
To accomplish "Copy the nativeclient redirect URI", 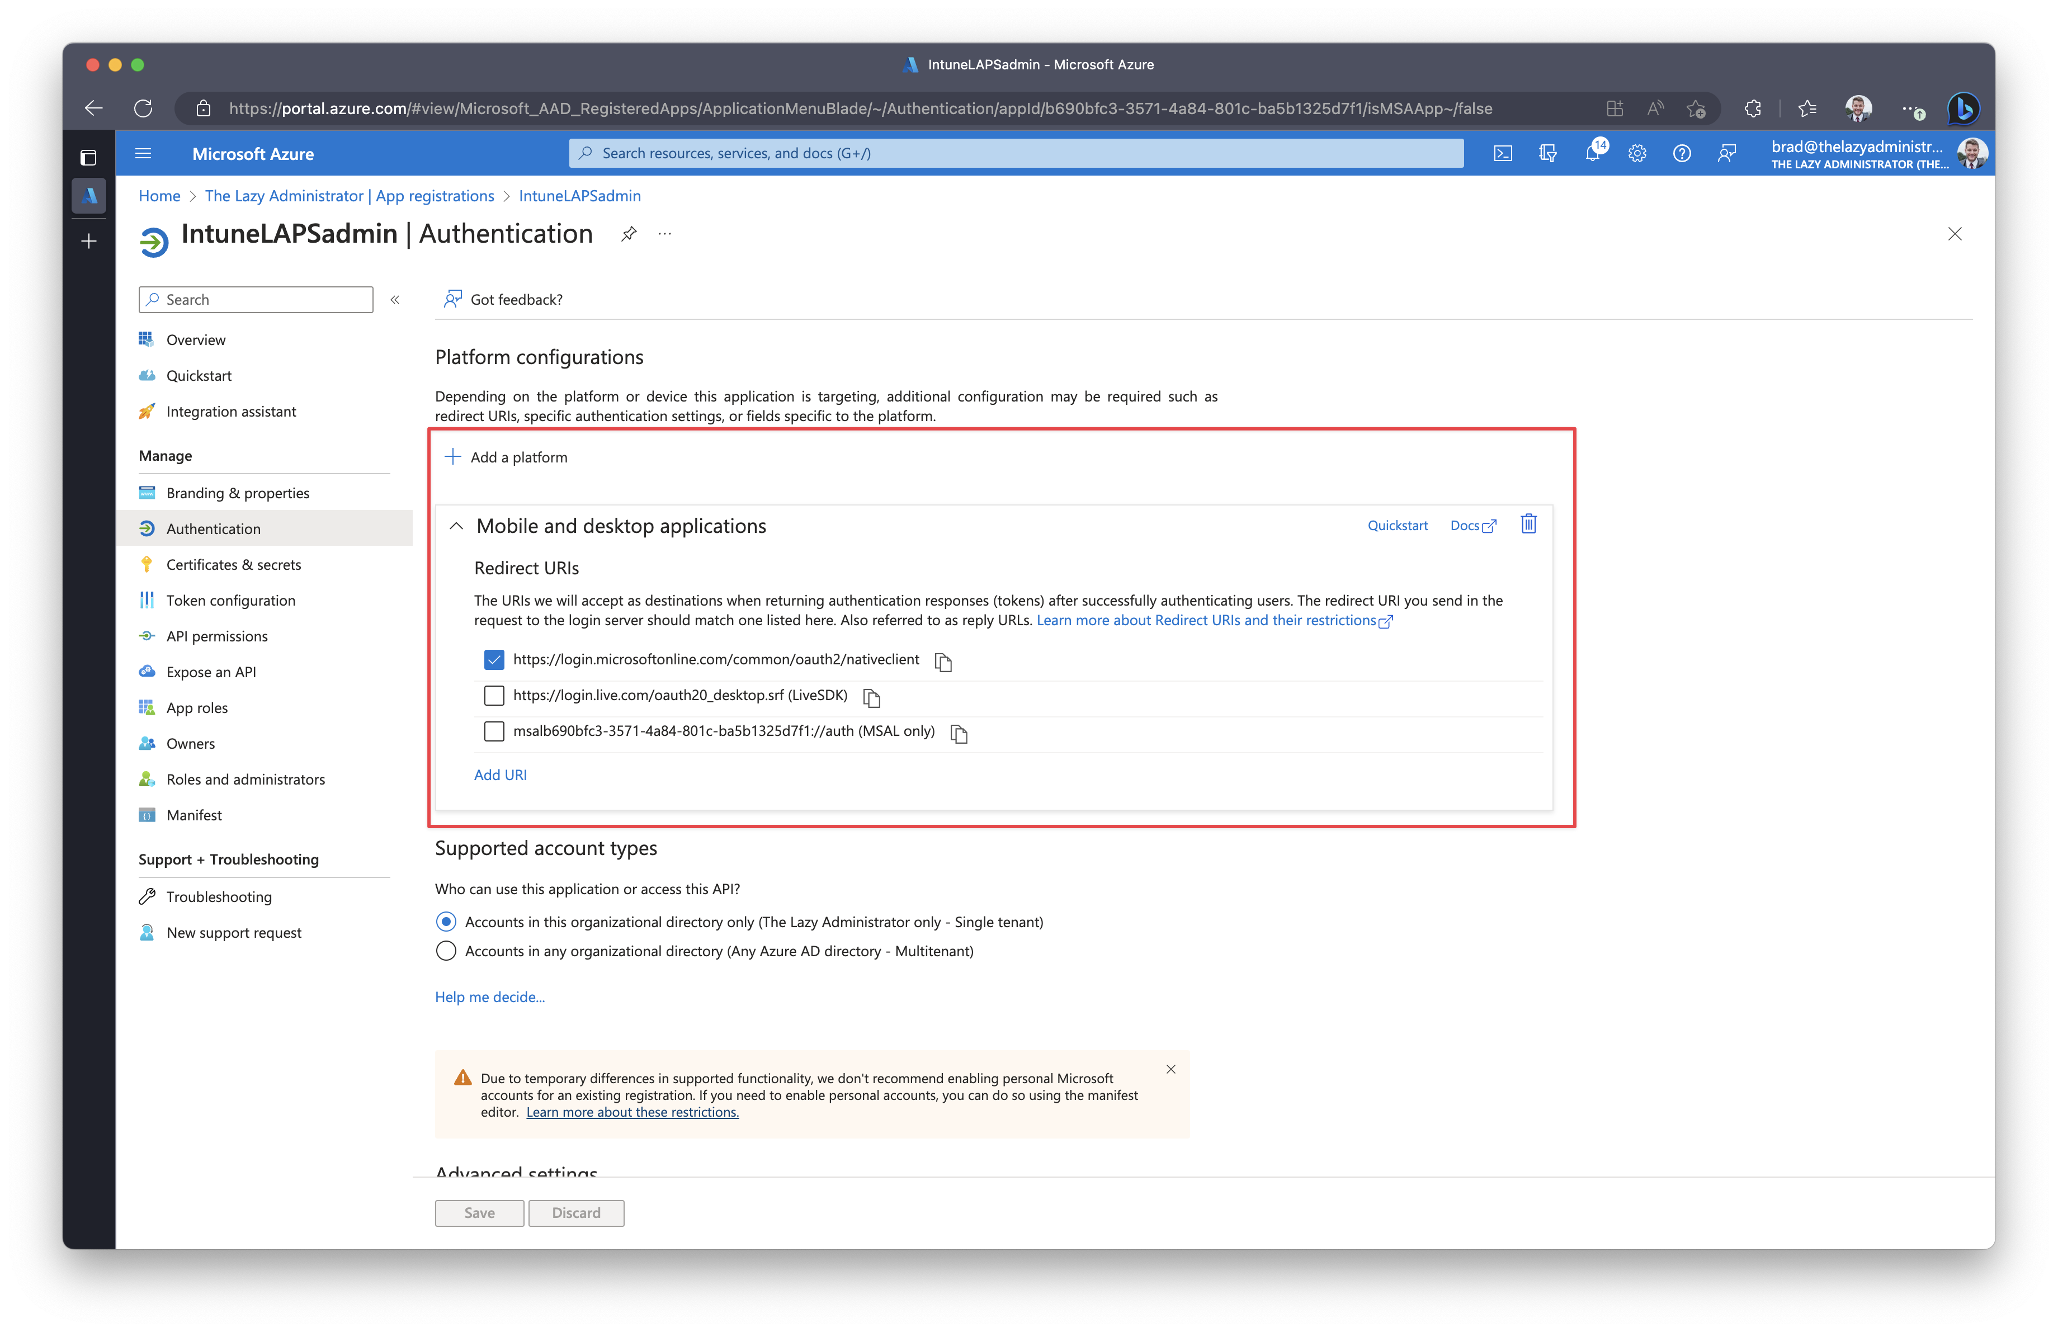I will [x=942, y=662].
